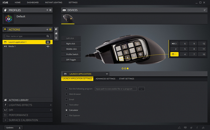
Task: Show the third mouse view dot
Action: pyautogui.click(x=128, y=68)
